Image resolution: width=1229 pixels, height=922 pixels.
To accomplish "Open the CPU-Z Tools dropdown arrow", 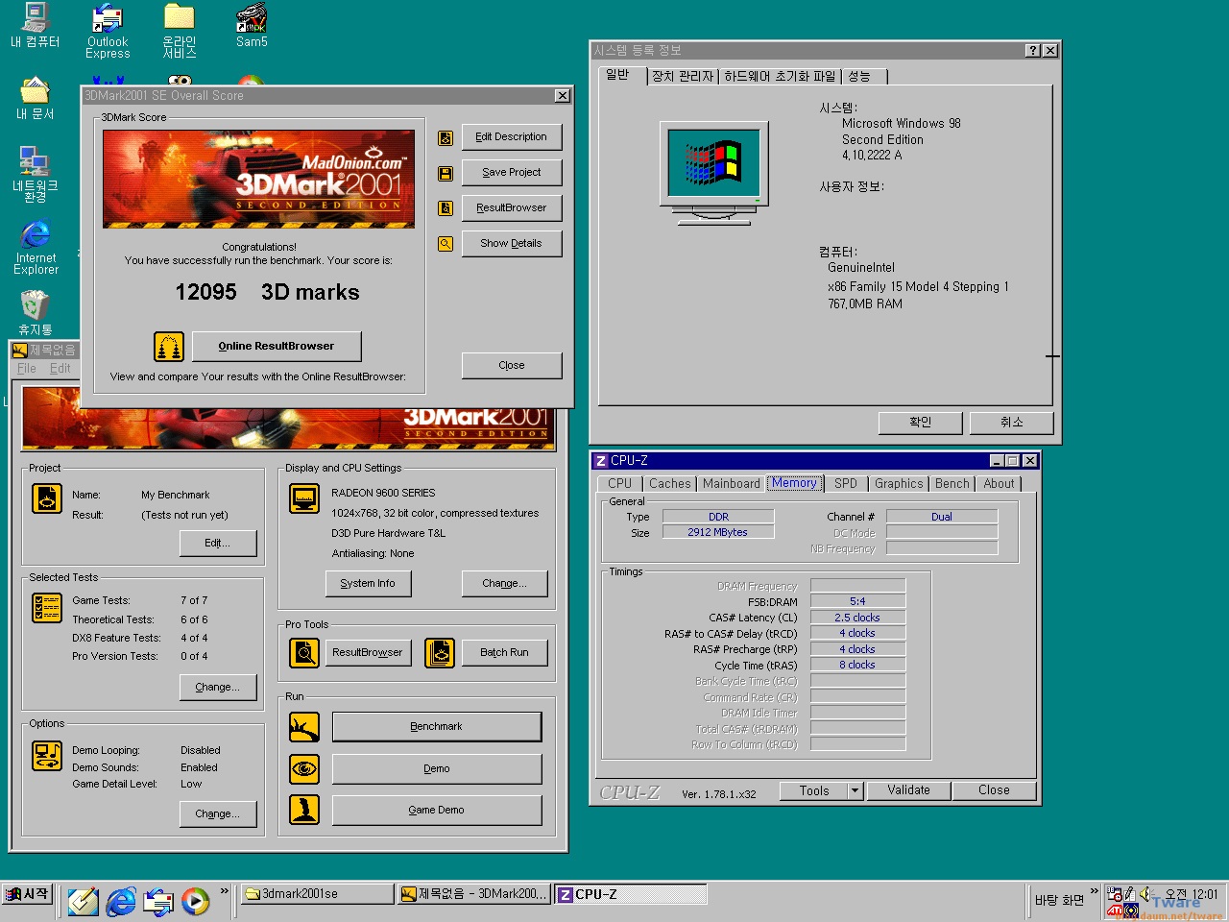I will pyautogui.click(x=855, y=790).
